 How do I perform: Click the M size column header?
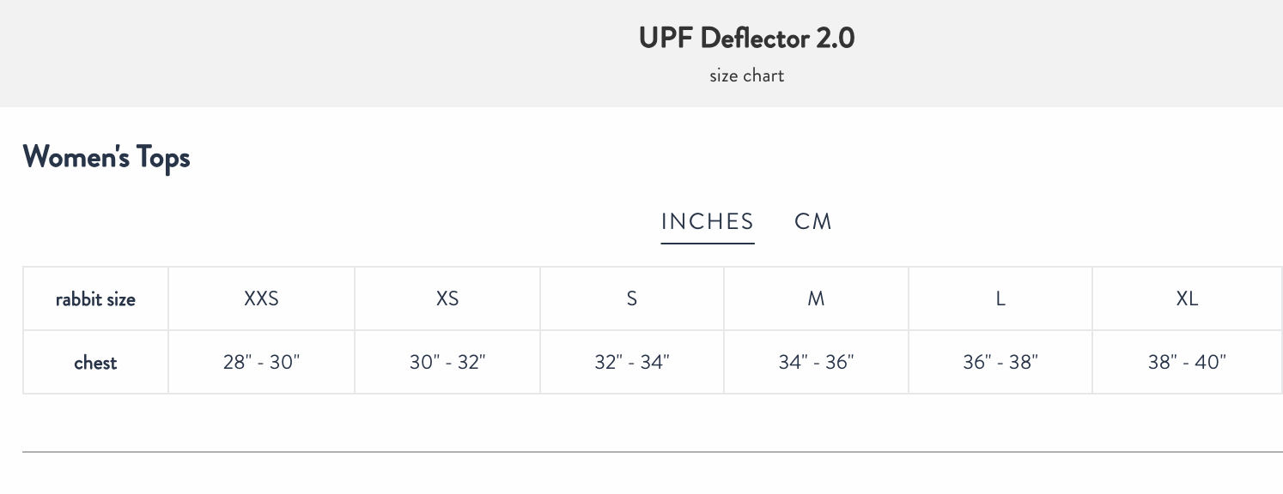click(816, 298)
